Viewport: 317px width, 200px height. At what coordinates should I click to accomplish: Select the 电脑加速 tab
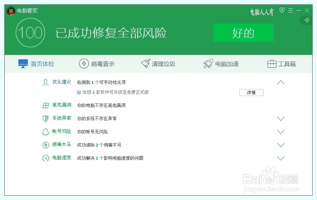point(221,64)
